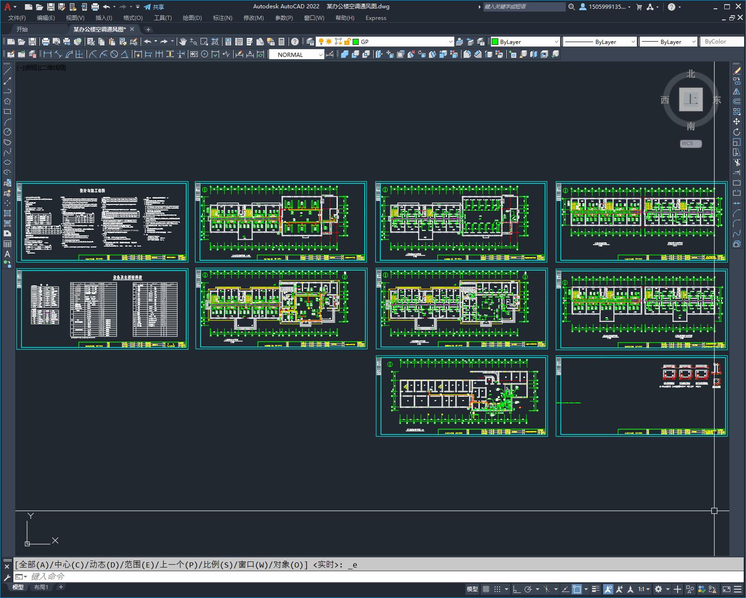This screenshot has height=598, width=746.
Task: Open the 文件(F) menu
Action: [17, 18]
